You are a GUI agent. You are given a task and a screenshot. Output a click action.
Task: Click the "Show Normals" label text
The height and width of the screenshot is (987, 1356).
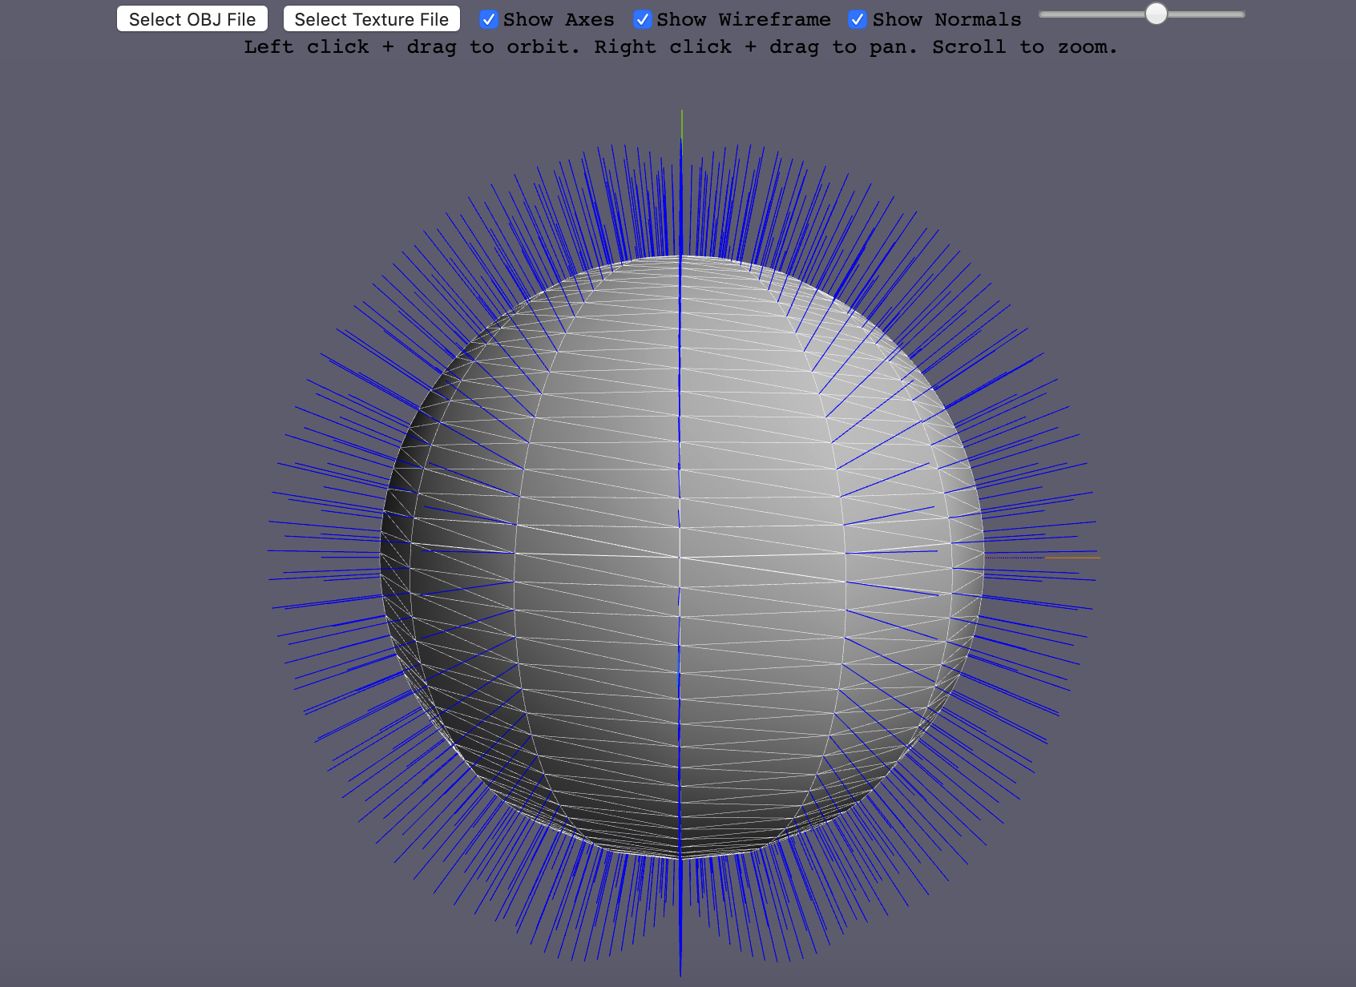(x=946, y=19)
